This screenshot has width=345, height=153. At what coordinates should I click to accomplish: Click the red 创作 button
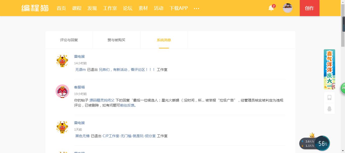point(309,8)
